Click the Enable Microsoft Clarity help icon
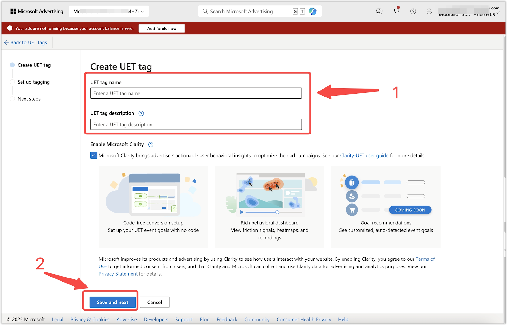507x325 pixels. (151, 145)
